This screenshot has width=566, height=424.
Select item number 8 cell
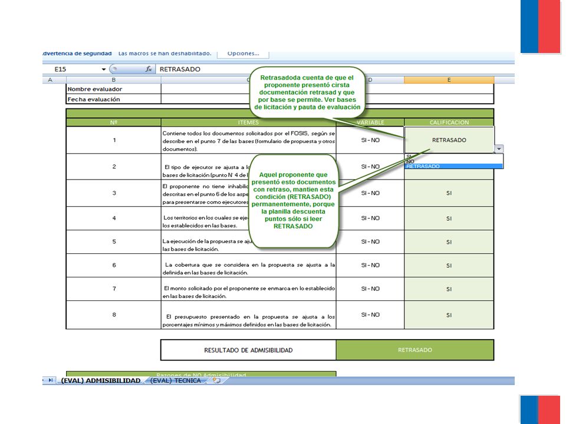[114, 314]
